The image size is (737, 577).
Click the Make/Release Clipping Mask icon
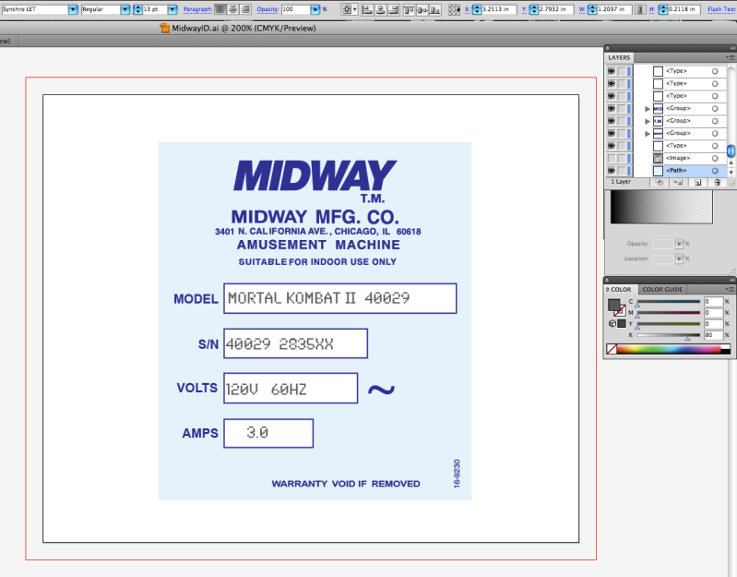[660, 183]
